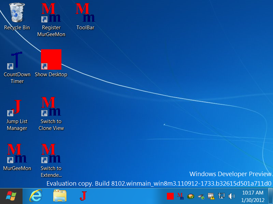Select the ToolBar desktop icon
The image size is (273, 204).
coord(85,17)
